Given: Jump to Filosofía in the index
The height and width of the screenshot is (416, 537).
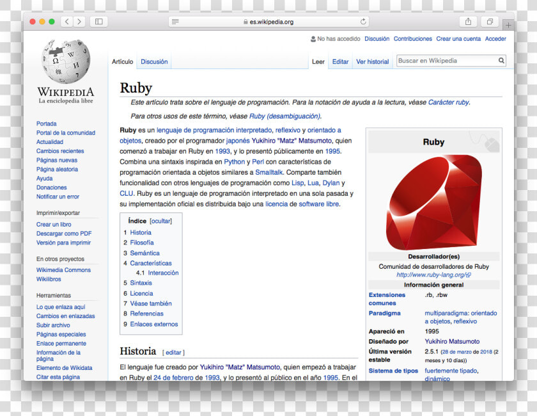Looking at the screenshot, I should 142,243.
